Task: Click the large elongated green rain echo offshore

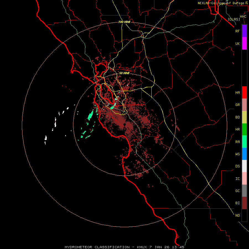Action: (90, 115)
